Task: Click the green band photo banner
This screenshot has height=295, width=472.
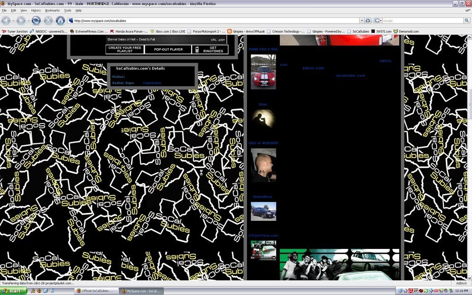Action: tap(339, 264)
